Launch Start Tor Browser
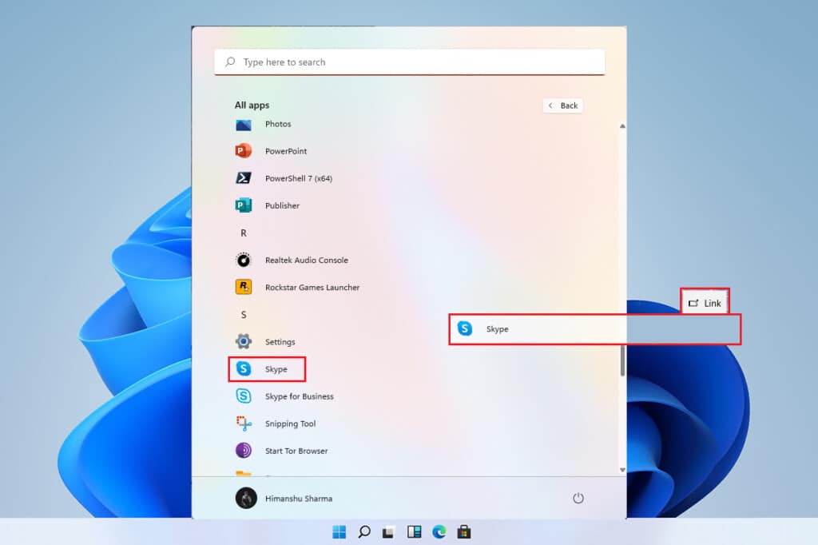The height and width of the screenshot is (545, 818). (296, 451)
